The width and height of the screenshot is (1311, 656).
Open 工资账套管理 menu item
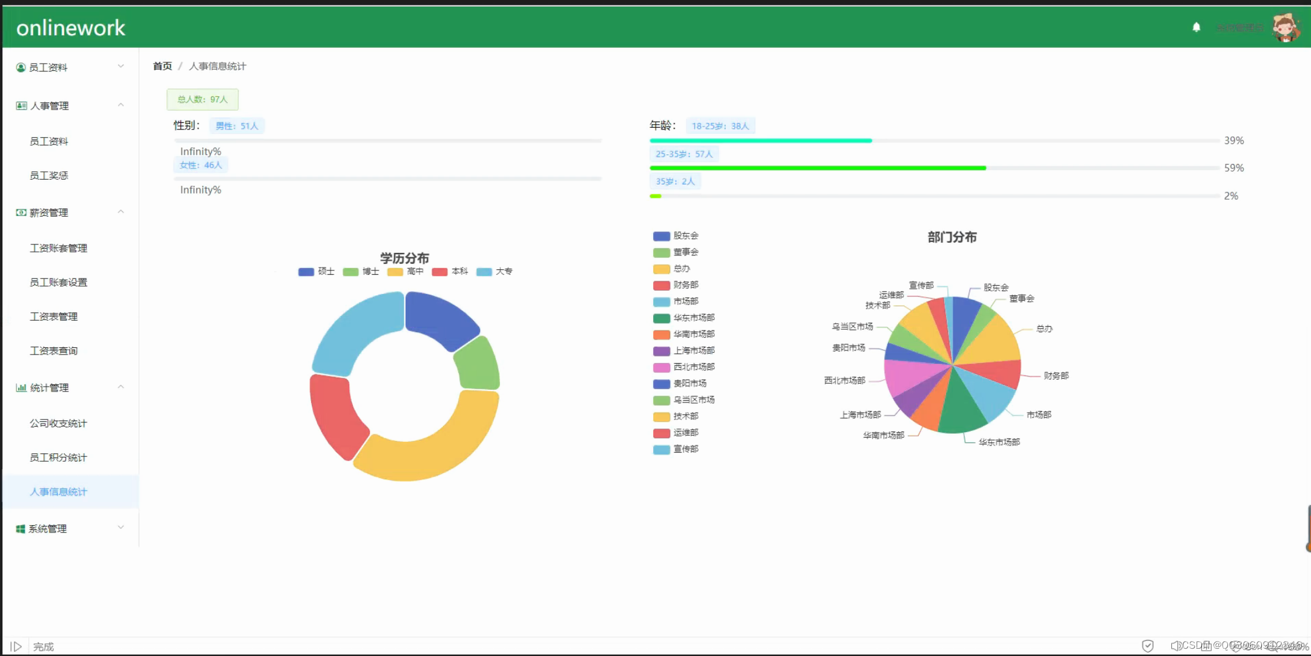(x=59, y=248)
